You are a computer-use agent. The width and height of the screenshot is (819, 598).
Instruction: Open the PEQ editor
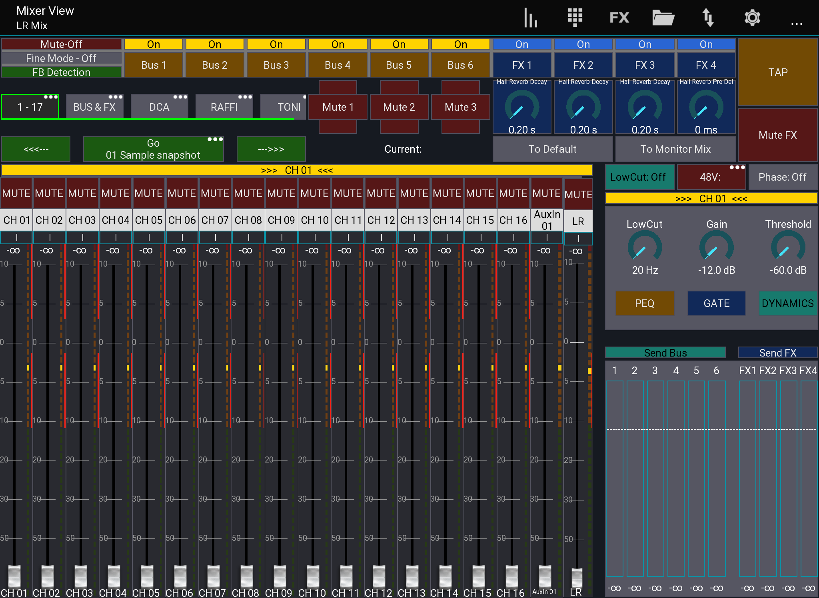coord(645,303)
